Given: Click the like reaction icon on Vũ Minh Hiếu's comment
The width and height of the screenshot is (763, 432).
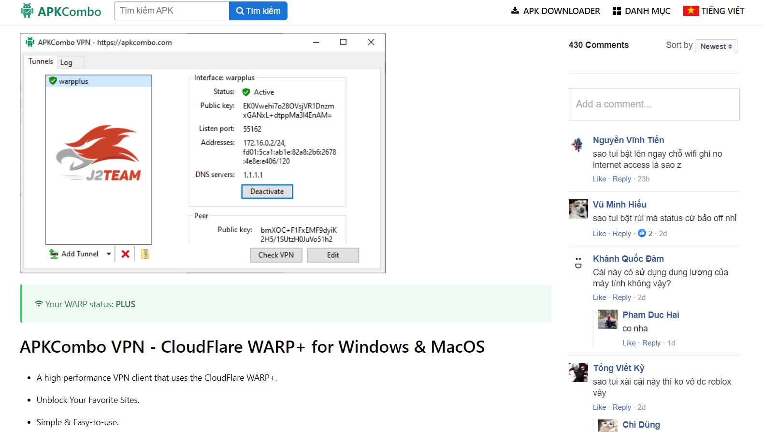Looking at the screenshot, I should pyautogui.click(x=642, y=233).
